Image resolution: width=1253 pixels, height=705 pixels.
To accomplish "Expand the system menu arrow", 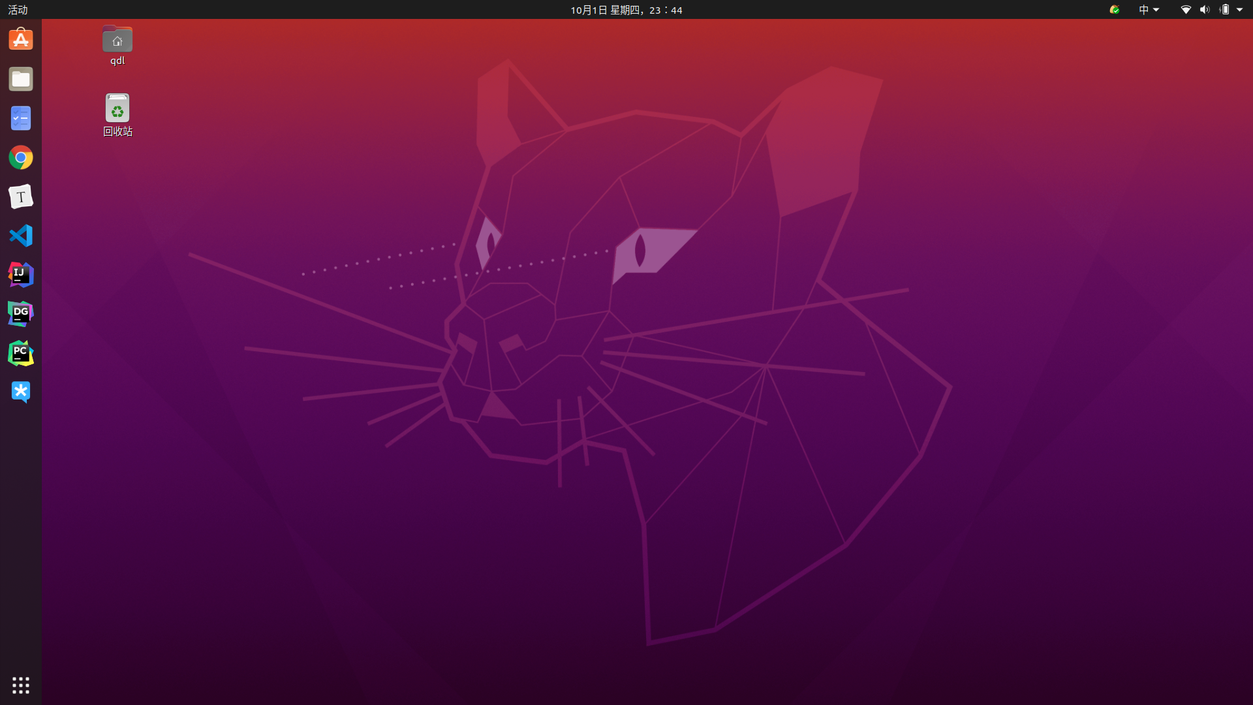I will click(1239, 10).
